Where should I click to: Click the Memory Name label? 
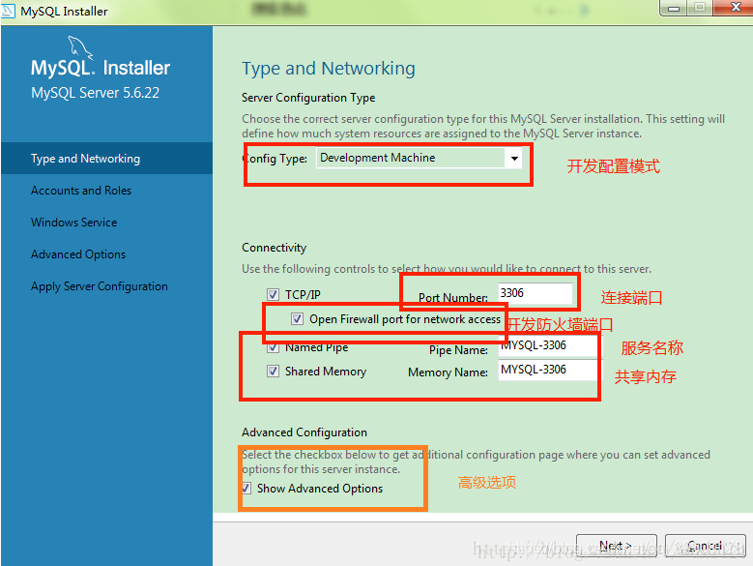click(x=448, y=372)
